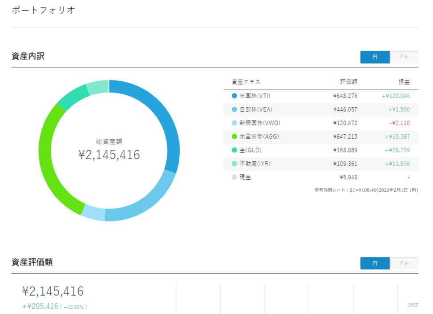Click the mint dot beside 不動産(IYR)
Image resolution: width=433 pixels, height=314 pixels.
tap(235, 164)
